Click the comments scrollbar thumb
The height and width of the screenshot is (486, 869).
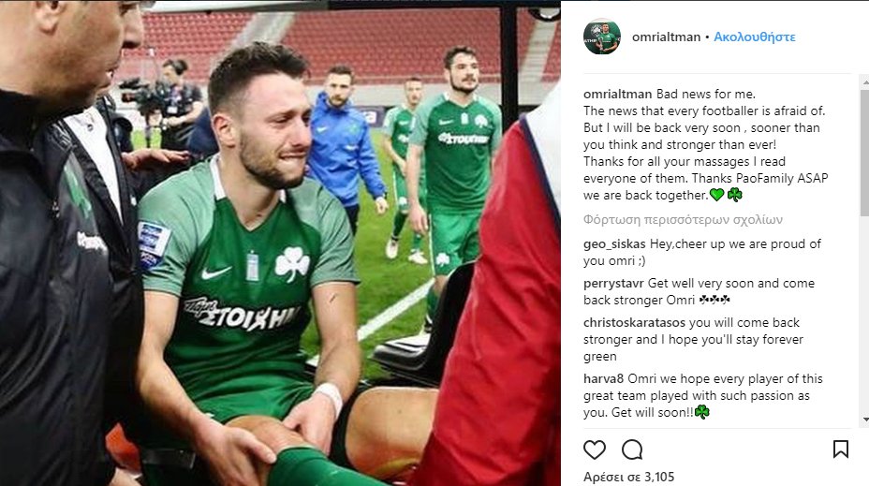[864, 152]
